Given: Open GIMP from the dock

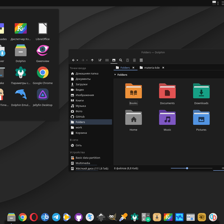Looking at the screenshot, I should [x=112, y=217].
